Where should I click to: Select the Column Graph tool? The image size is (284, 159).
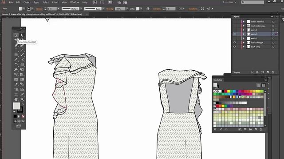22,89
